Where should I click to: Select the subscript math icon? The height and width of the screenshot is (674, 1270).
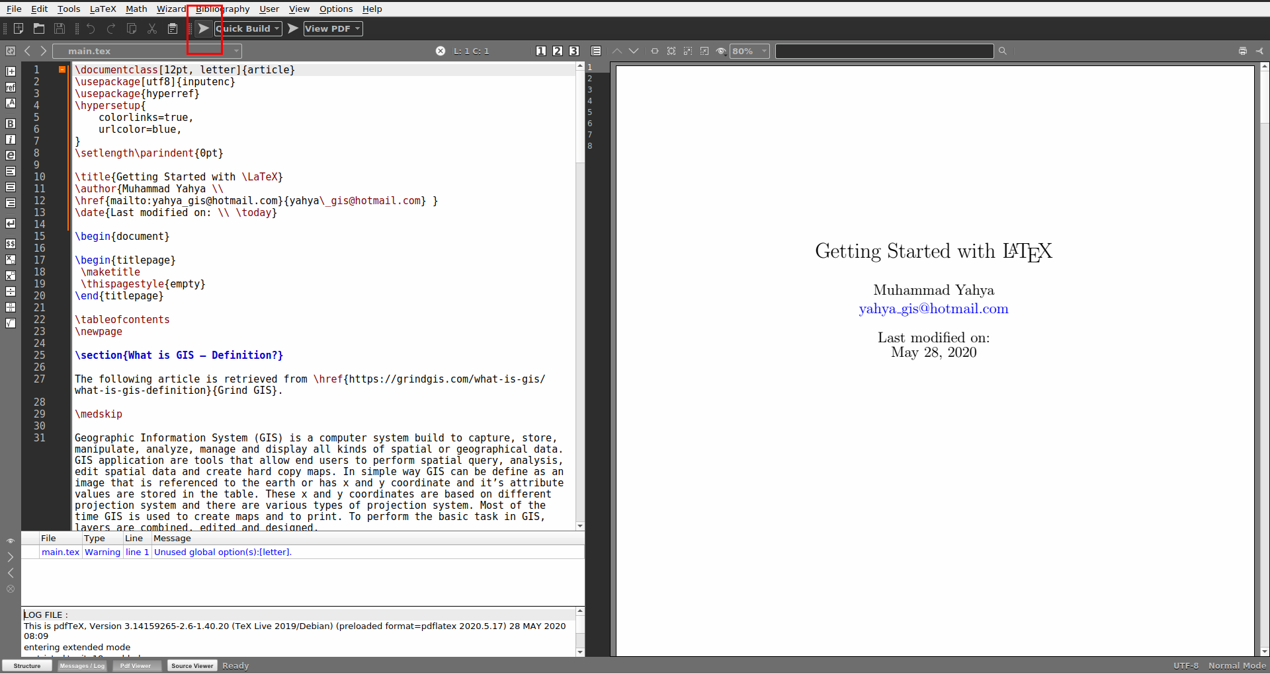(x=11, y=260)
